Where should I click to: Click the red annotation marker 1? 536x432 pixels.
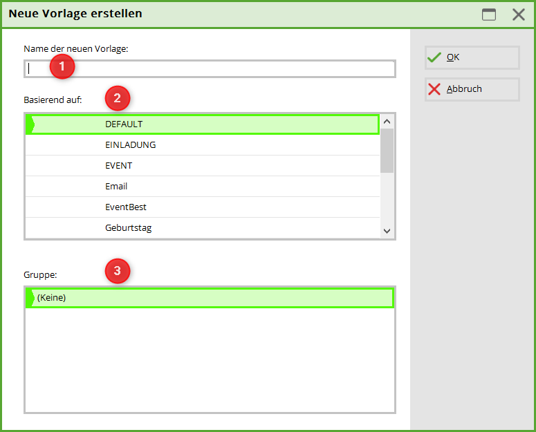[62, 66]
